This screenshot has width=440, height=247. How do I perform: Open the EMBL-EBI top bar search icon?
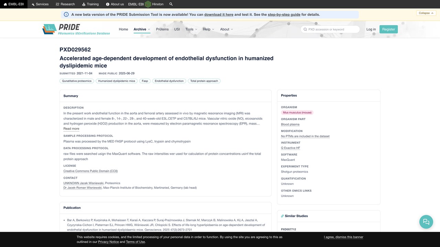(x=171, y=4)
